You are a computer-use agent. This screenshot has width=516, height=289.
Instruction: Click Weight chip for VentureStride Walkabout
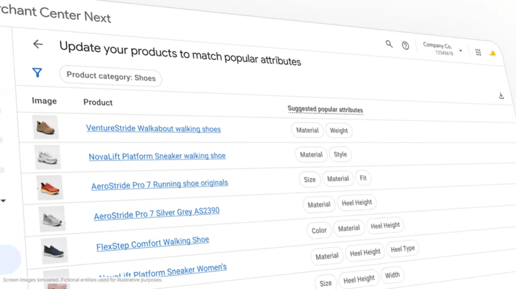(339, 131)
